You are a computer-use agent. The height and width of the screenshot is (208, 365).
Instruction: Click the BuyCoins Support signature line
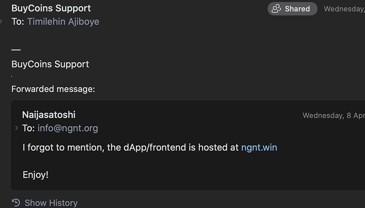click(50, 64)
